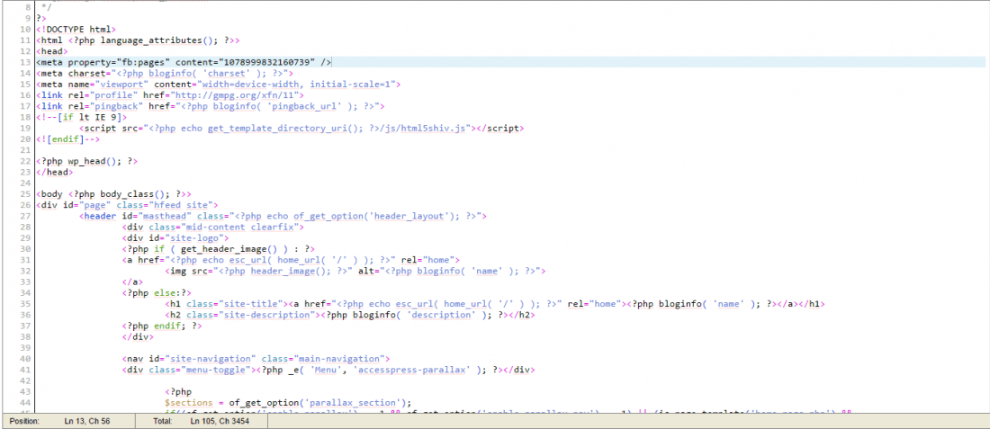Click the nav id="site-navigation" line
Image resolution: width=990 pixels, height=429 pixels.
[x=256, y=359]
